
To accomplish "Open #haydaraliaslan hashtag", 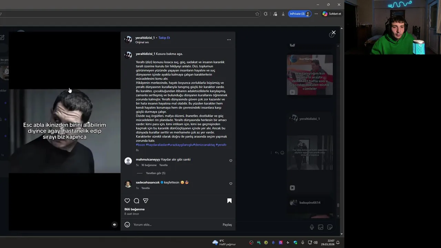I will [157, 145].
